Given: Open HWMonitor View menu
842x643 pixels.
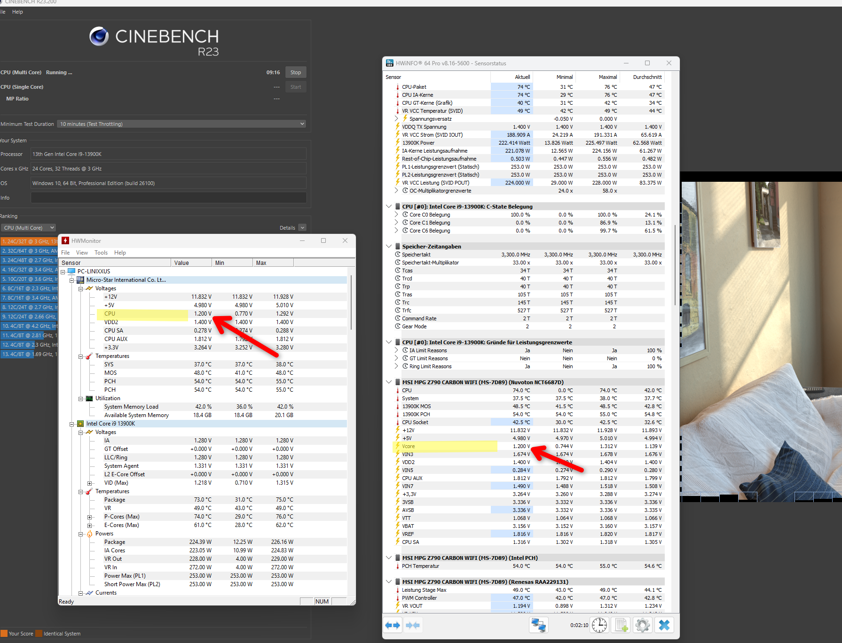Looking at the screenshot, I should point(82,253).
